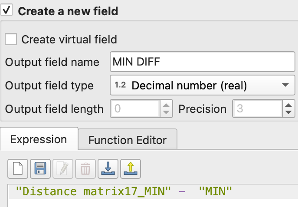Switch to the Expression tab
The height and width of the screenshot is (207, 298).
tap(39, 140)
